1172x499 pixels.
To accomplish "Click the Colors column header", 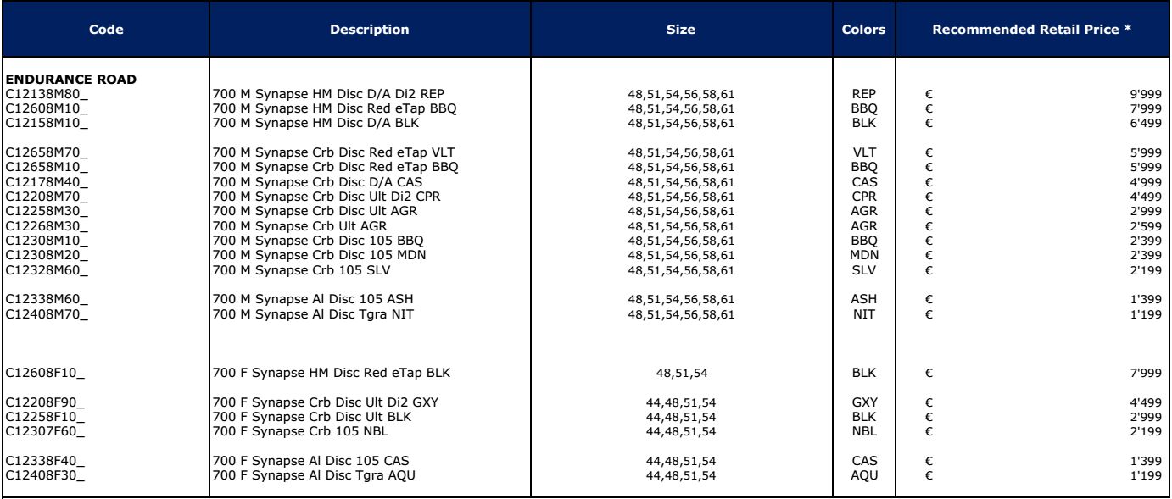I will 866,30.
